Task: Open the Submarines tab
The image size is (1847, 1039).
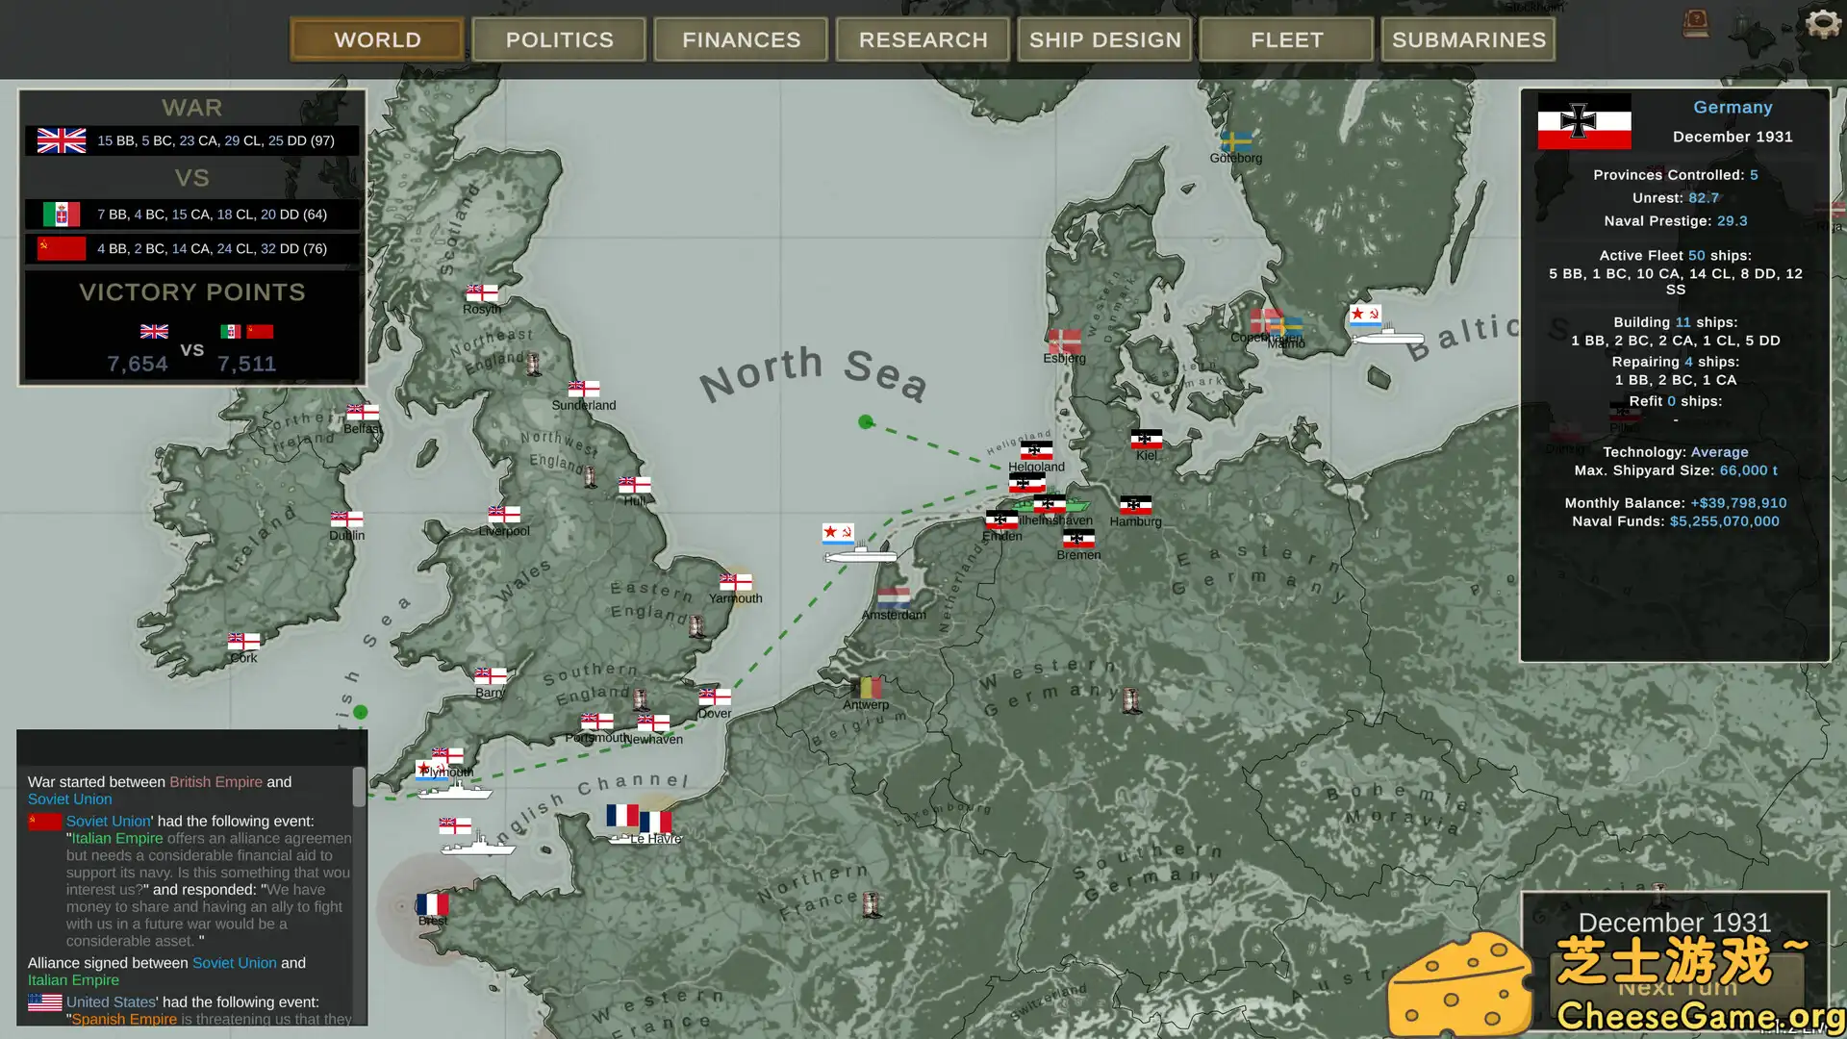Action: [x=1468, y=39]
